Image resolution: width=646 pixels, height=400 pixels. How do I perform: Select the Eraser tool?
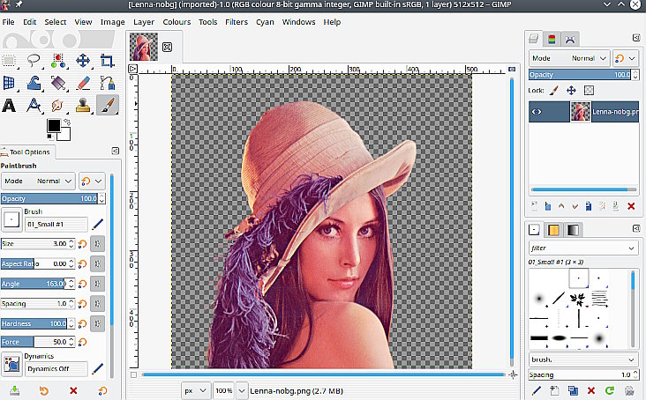[83, 83]
